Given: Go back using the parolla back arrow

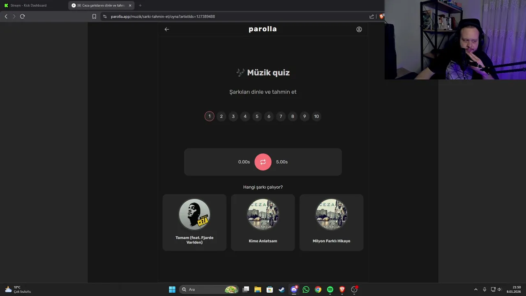Looking at the screenshot, I should pyautogui.click(x=167, y=29).
